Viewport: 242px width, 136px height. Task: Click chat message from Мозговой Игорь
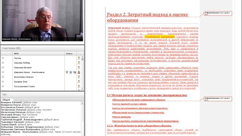click(x=19, y=115)
